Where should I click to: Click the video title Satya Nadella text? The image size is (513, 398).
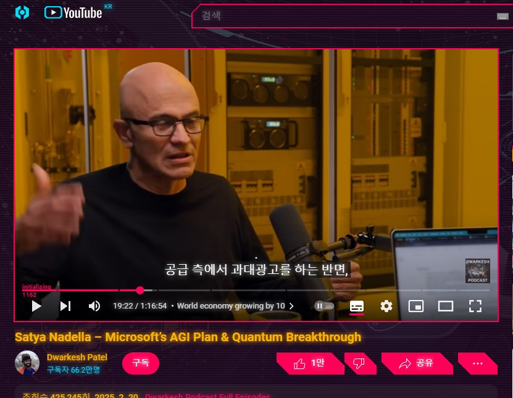[x=188, y=337]
